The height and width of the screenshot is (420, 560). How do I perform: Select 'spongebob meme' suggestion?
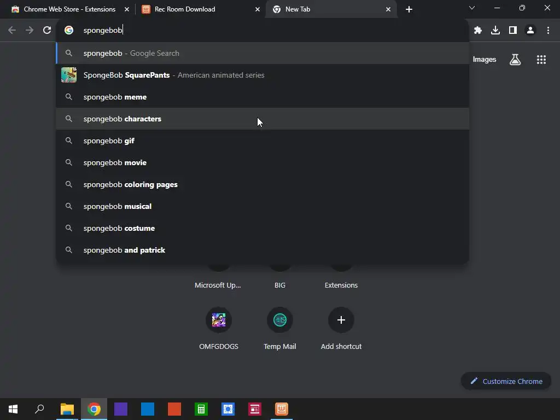tap(262, 97)
